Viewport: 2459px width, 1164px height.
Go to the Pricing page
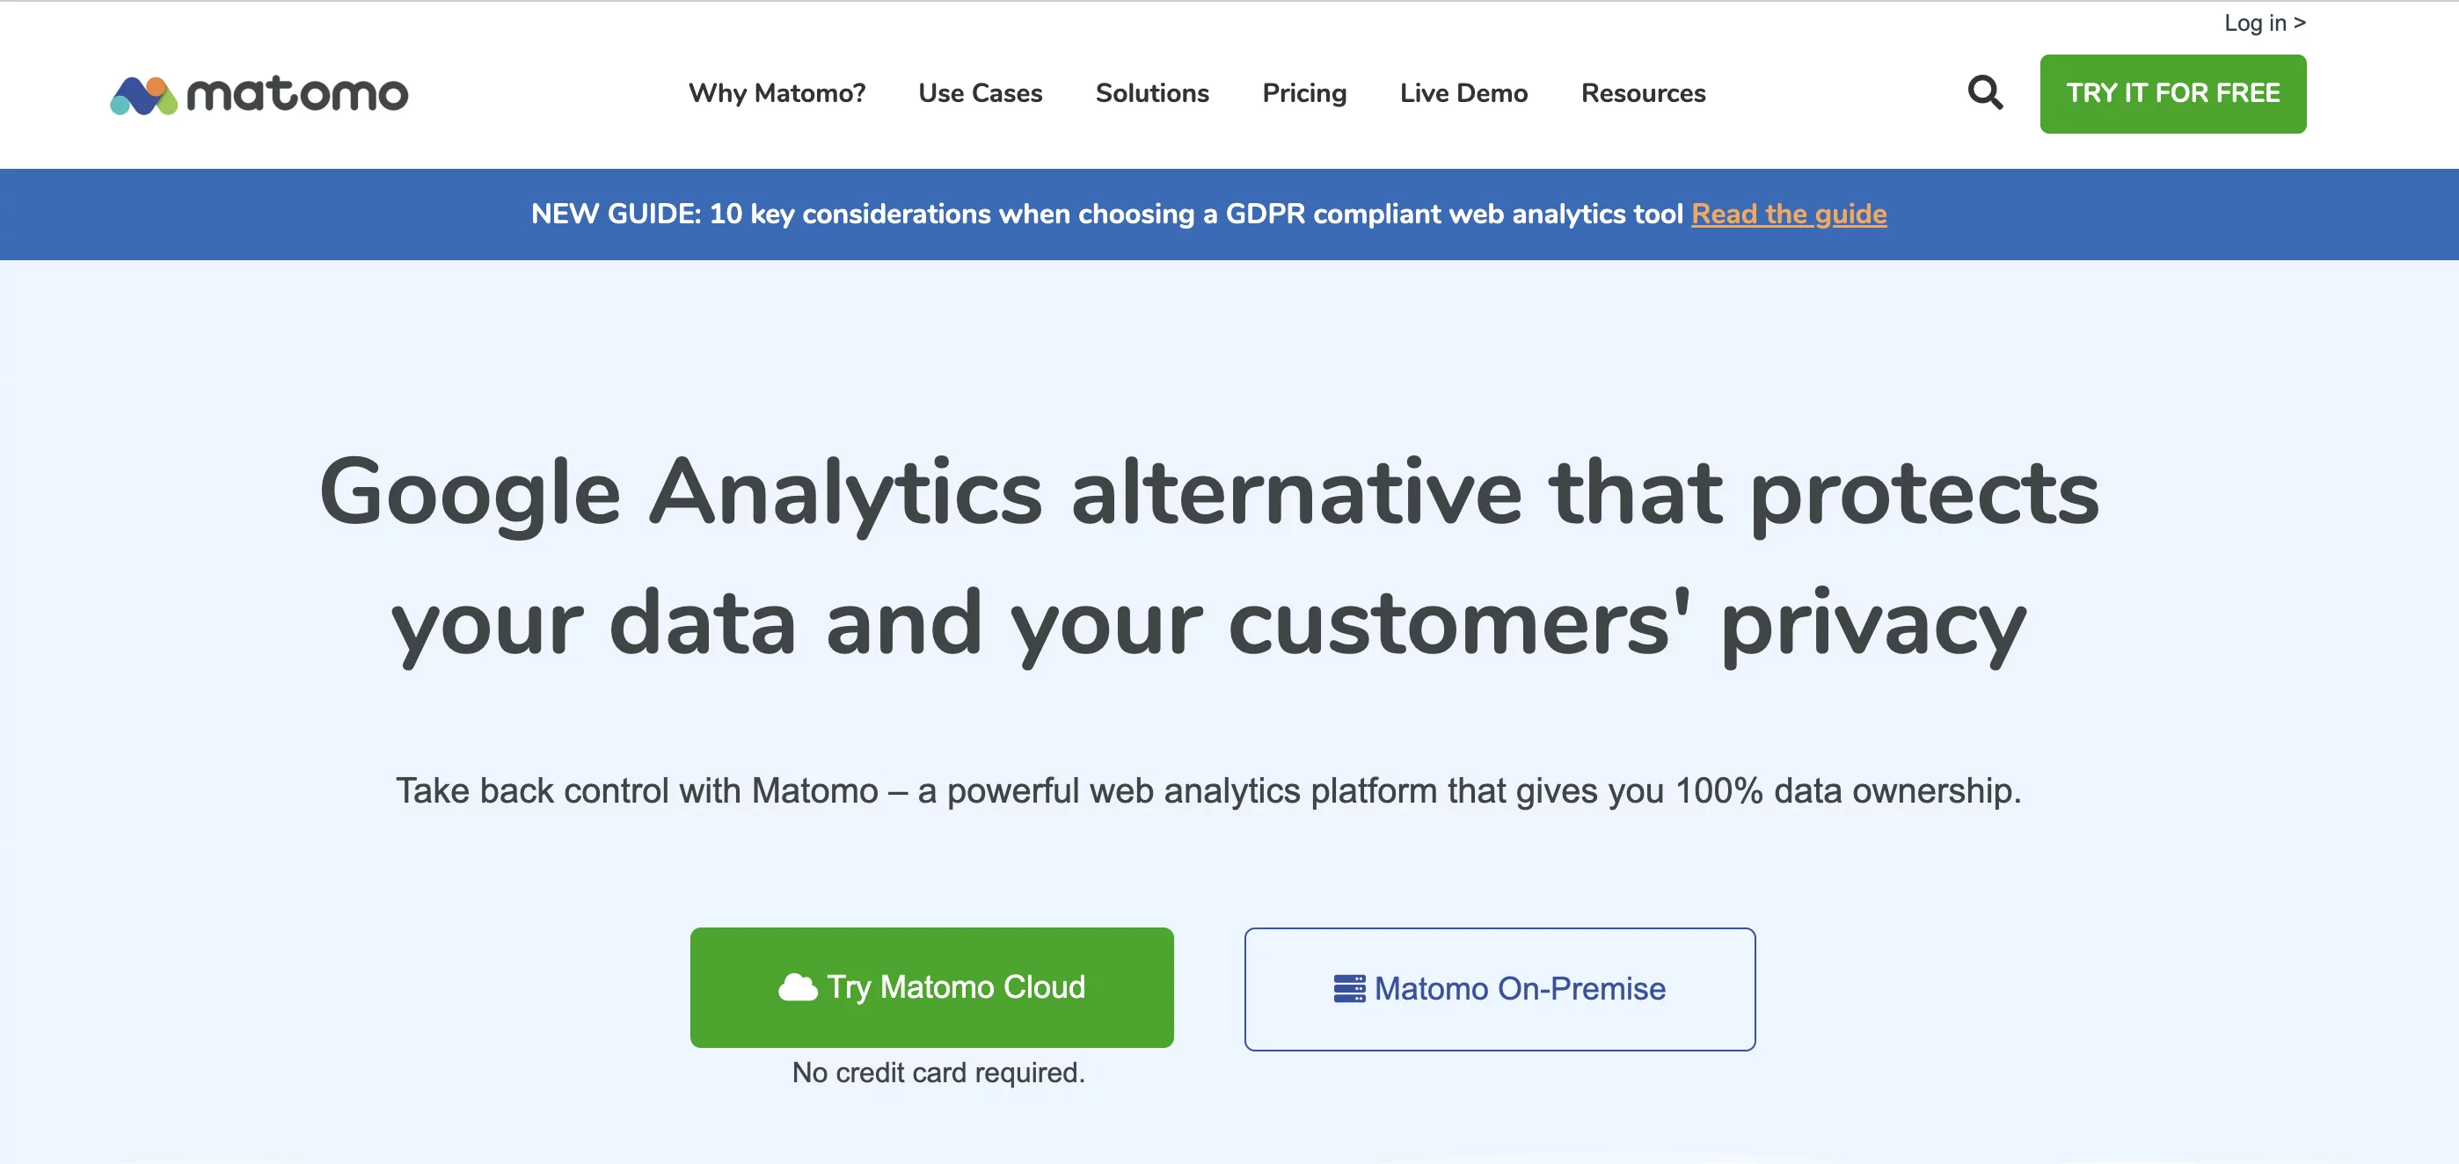[1304, 93]
